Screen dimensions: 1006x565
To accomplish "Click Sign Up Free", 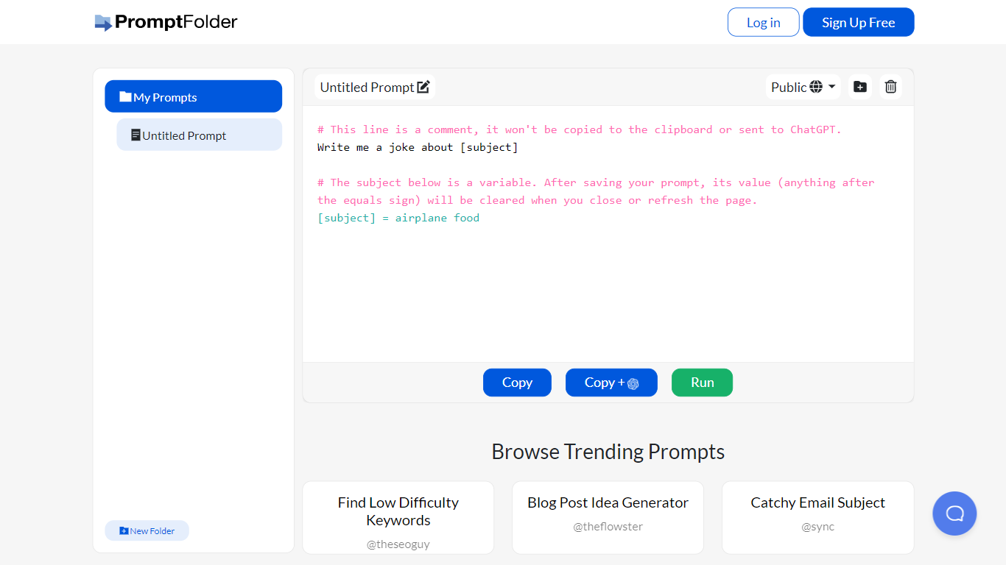I will coord(858,22).
